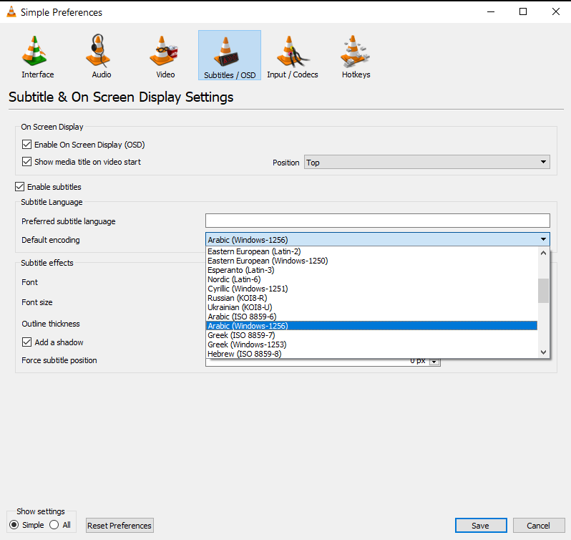The image size is (571, 540).
Task: Collapse the Default encoding combo box
Action: [378, 239]
